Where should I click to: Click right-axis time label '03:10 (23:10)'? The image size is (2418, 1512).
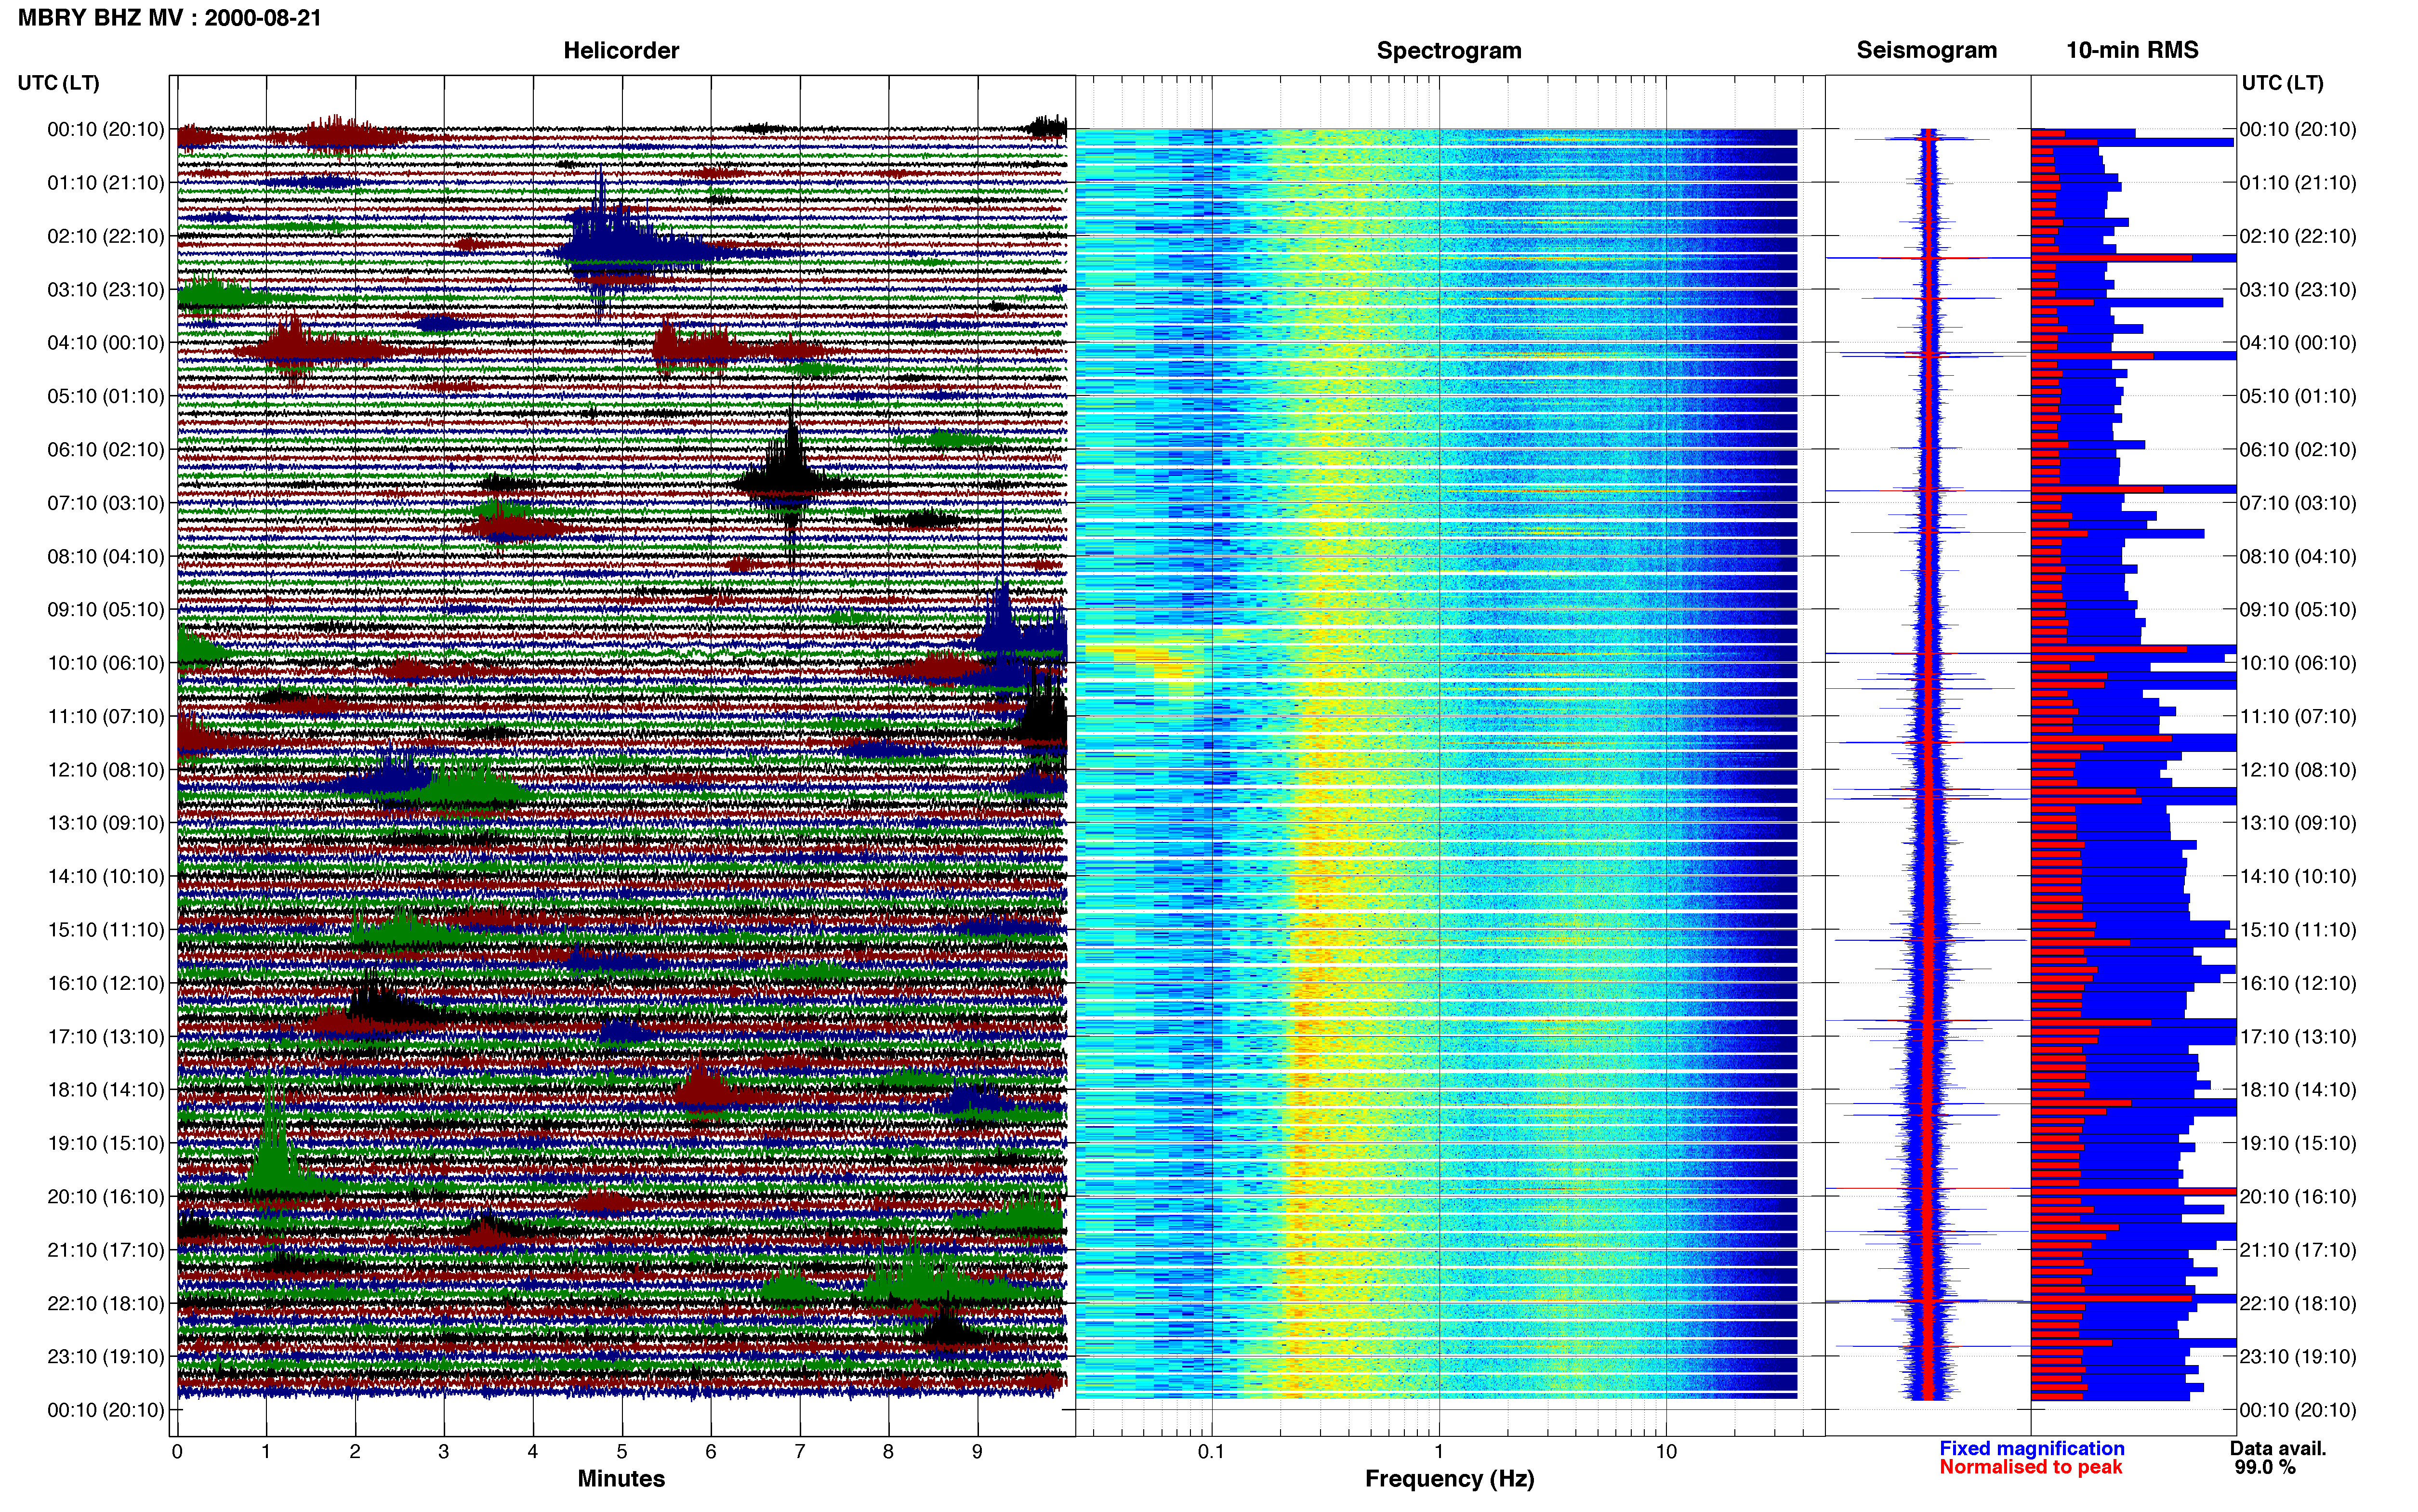click(x=2298, y=290)
